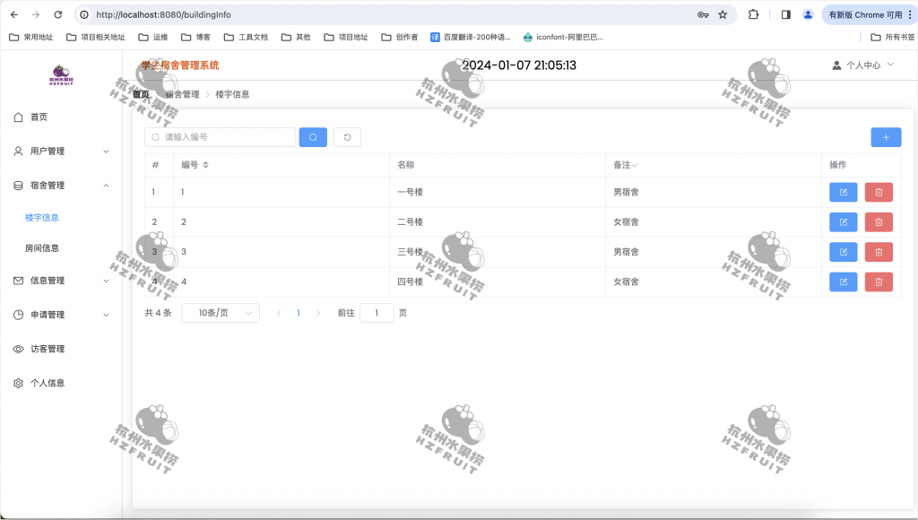
Task: Click the blue search magnifier icon
Action: (312, 136)
